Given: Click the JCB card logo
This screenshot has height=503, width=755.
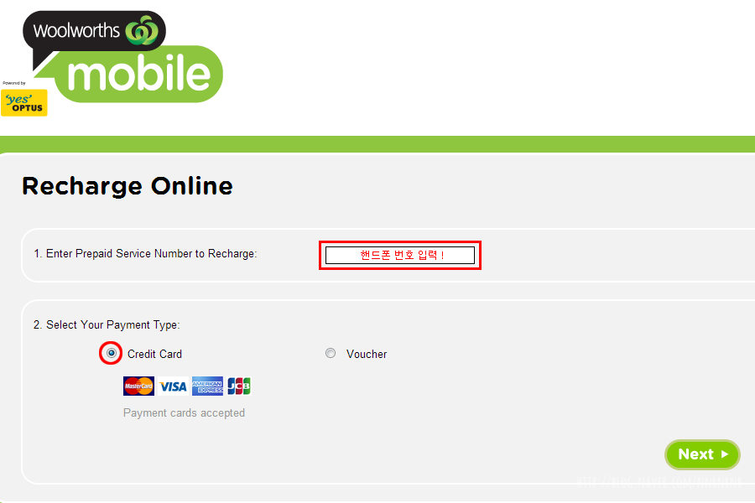Looking at the screenshot, I should pyautogui.click(x=239, y=386).
